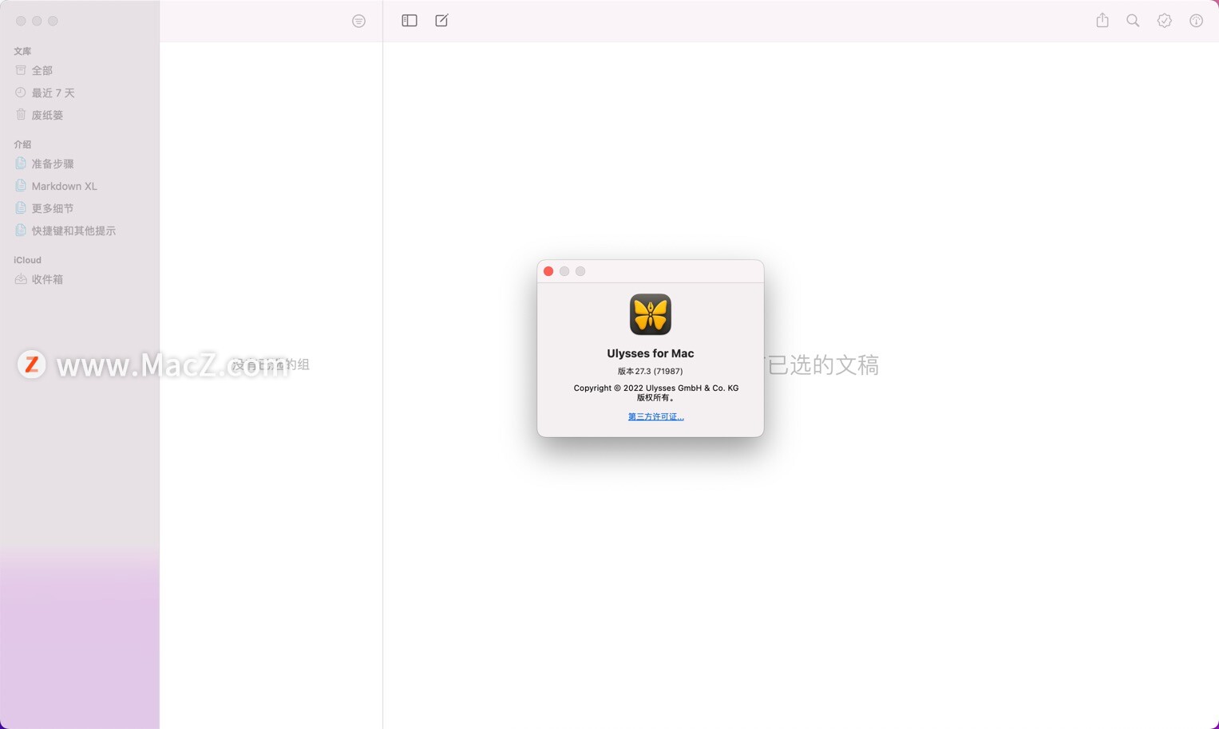Viewport: 1219px width, 729px height.
Task: Click the Ulysses butterfly app icon
Action: click(x=651, y=314)
